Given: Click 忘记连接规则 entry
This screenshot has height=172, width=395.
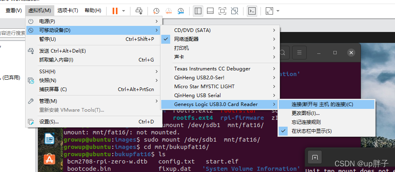Looking at the screenshot, I should (x=327, y=122).
